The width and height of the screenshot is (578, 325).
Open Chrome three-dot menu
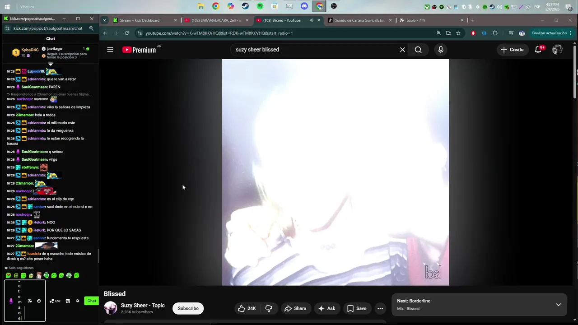571,33
